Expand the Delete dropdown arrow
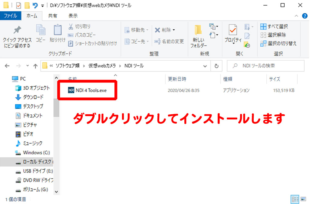 174,30
